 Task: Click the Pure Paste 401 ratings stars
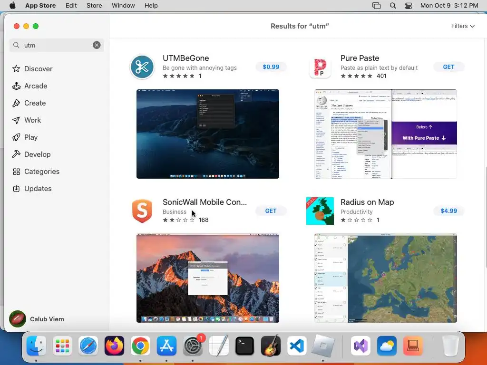(357, 76)
